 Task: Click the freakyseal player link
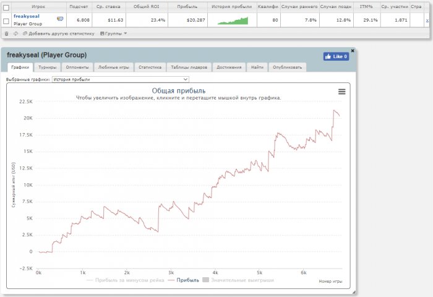click(27, 16)
